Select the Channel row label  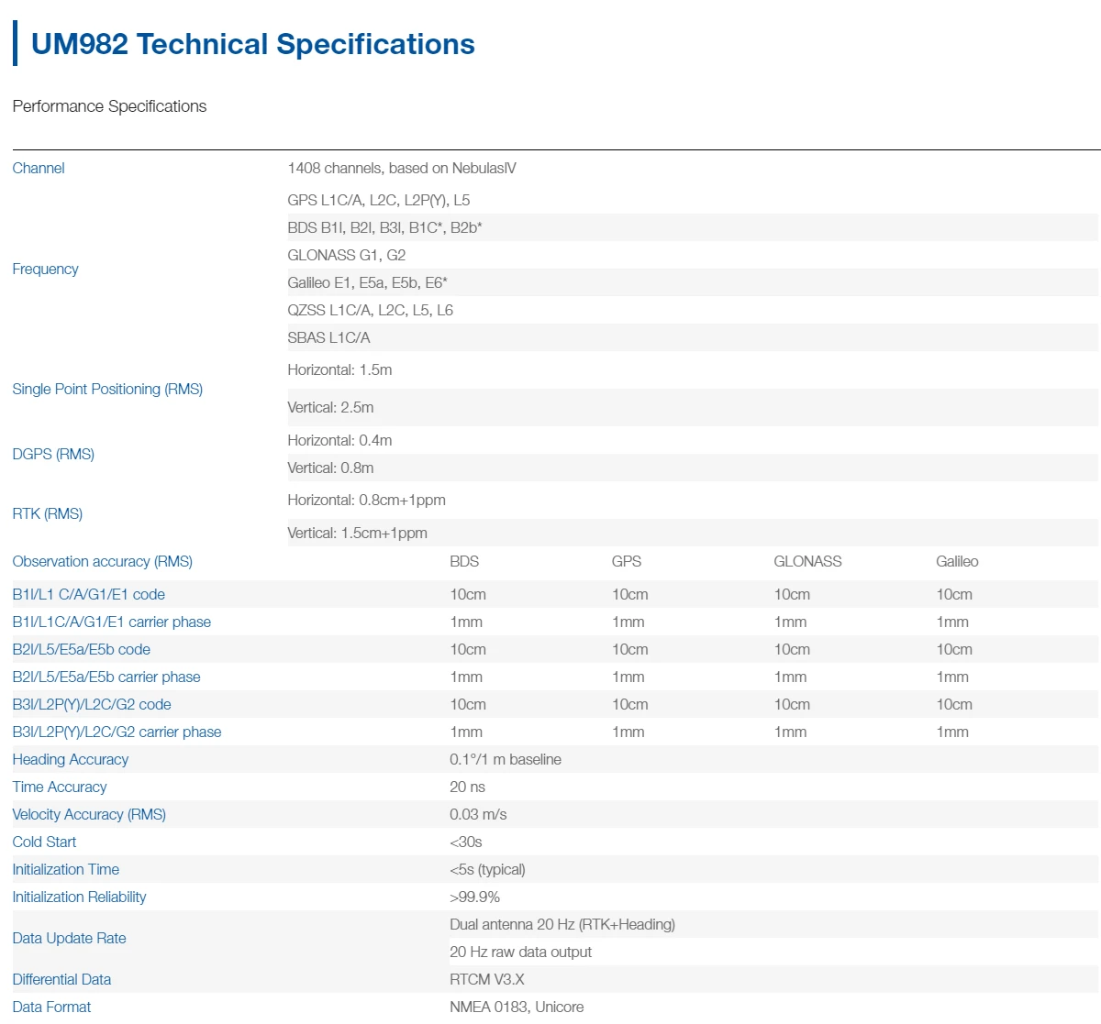point(39,168)
